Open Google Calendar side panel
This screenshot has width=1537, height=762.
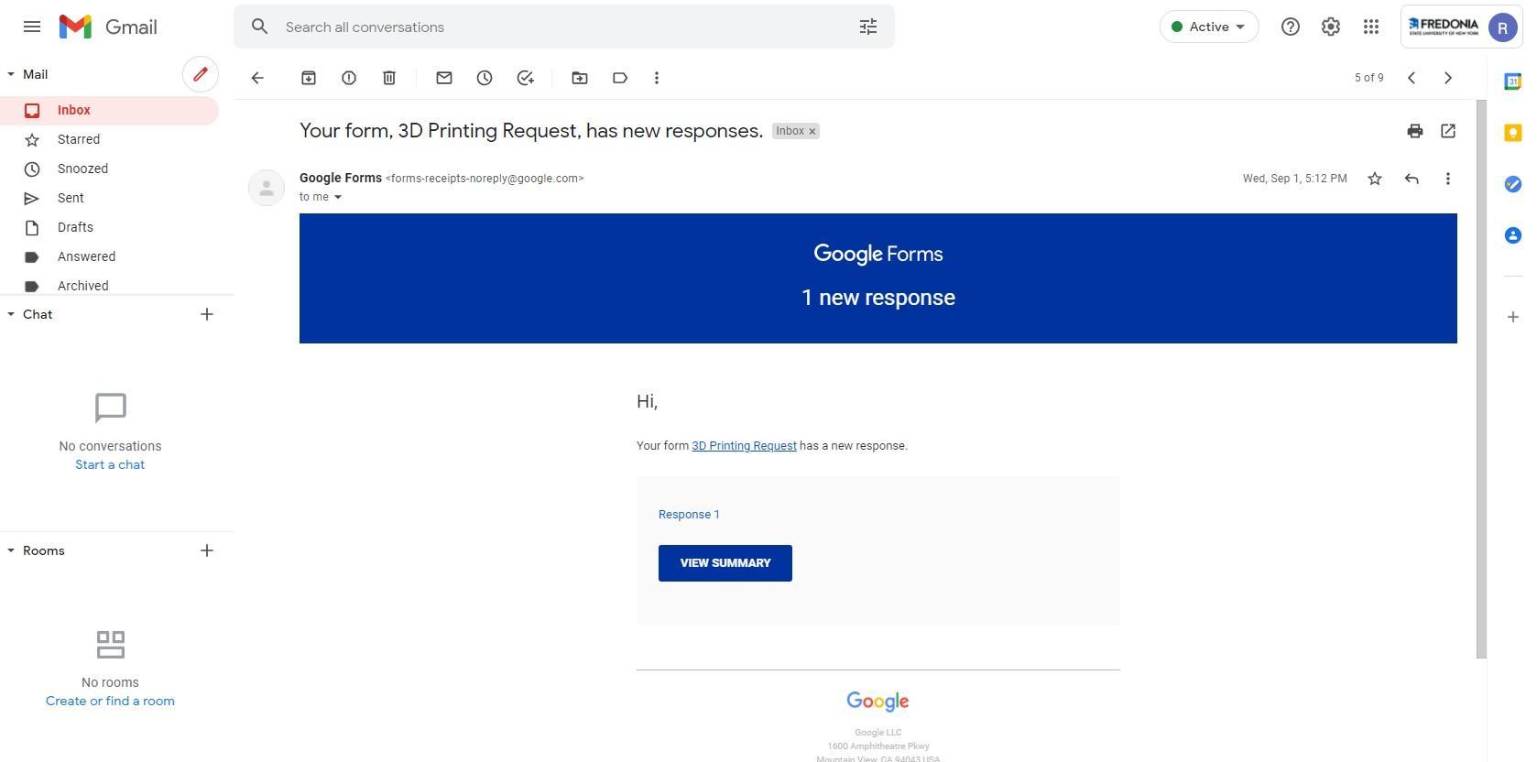click(1513, 82)
